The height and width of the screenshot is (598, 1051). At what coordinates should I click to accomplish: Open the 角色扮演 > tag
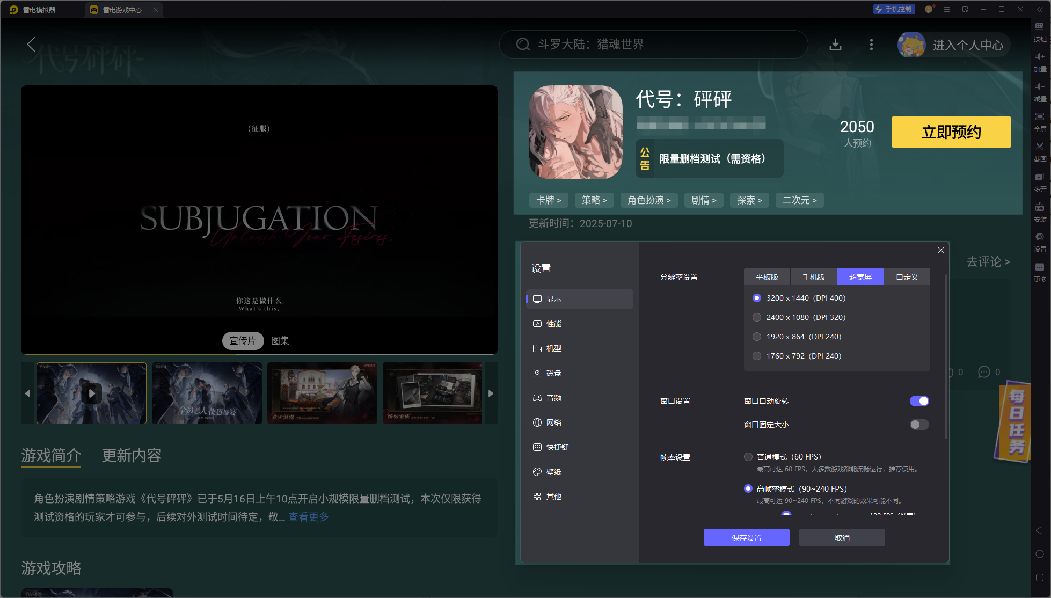tap(649, 200)
